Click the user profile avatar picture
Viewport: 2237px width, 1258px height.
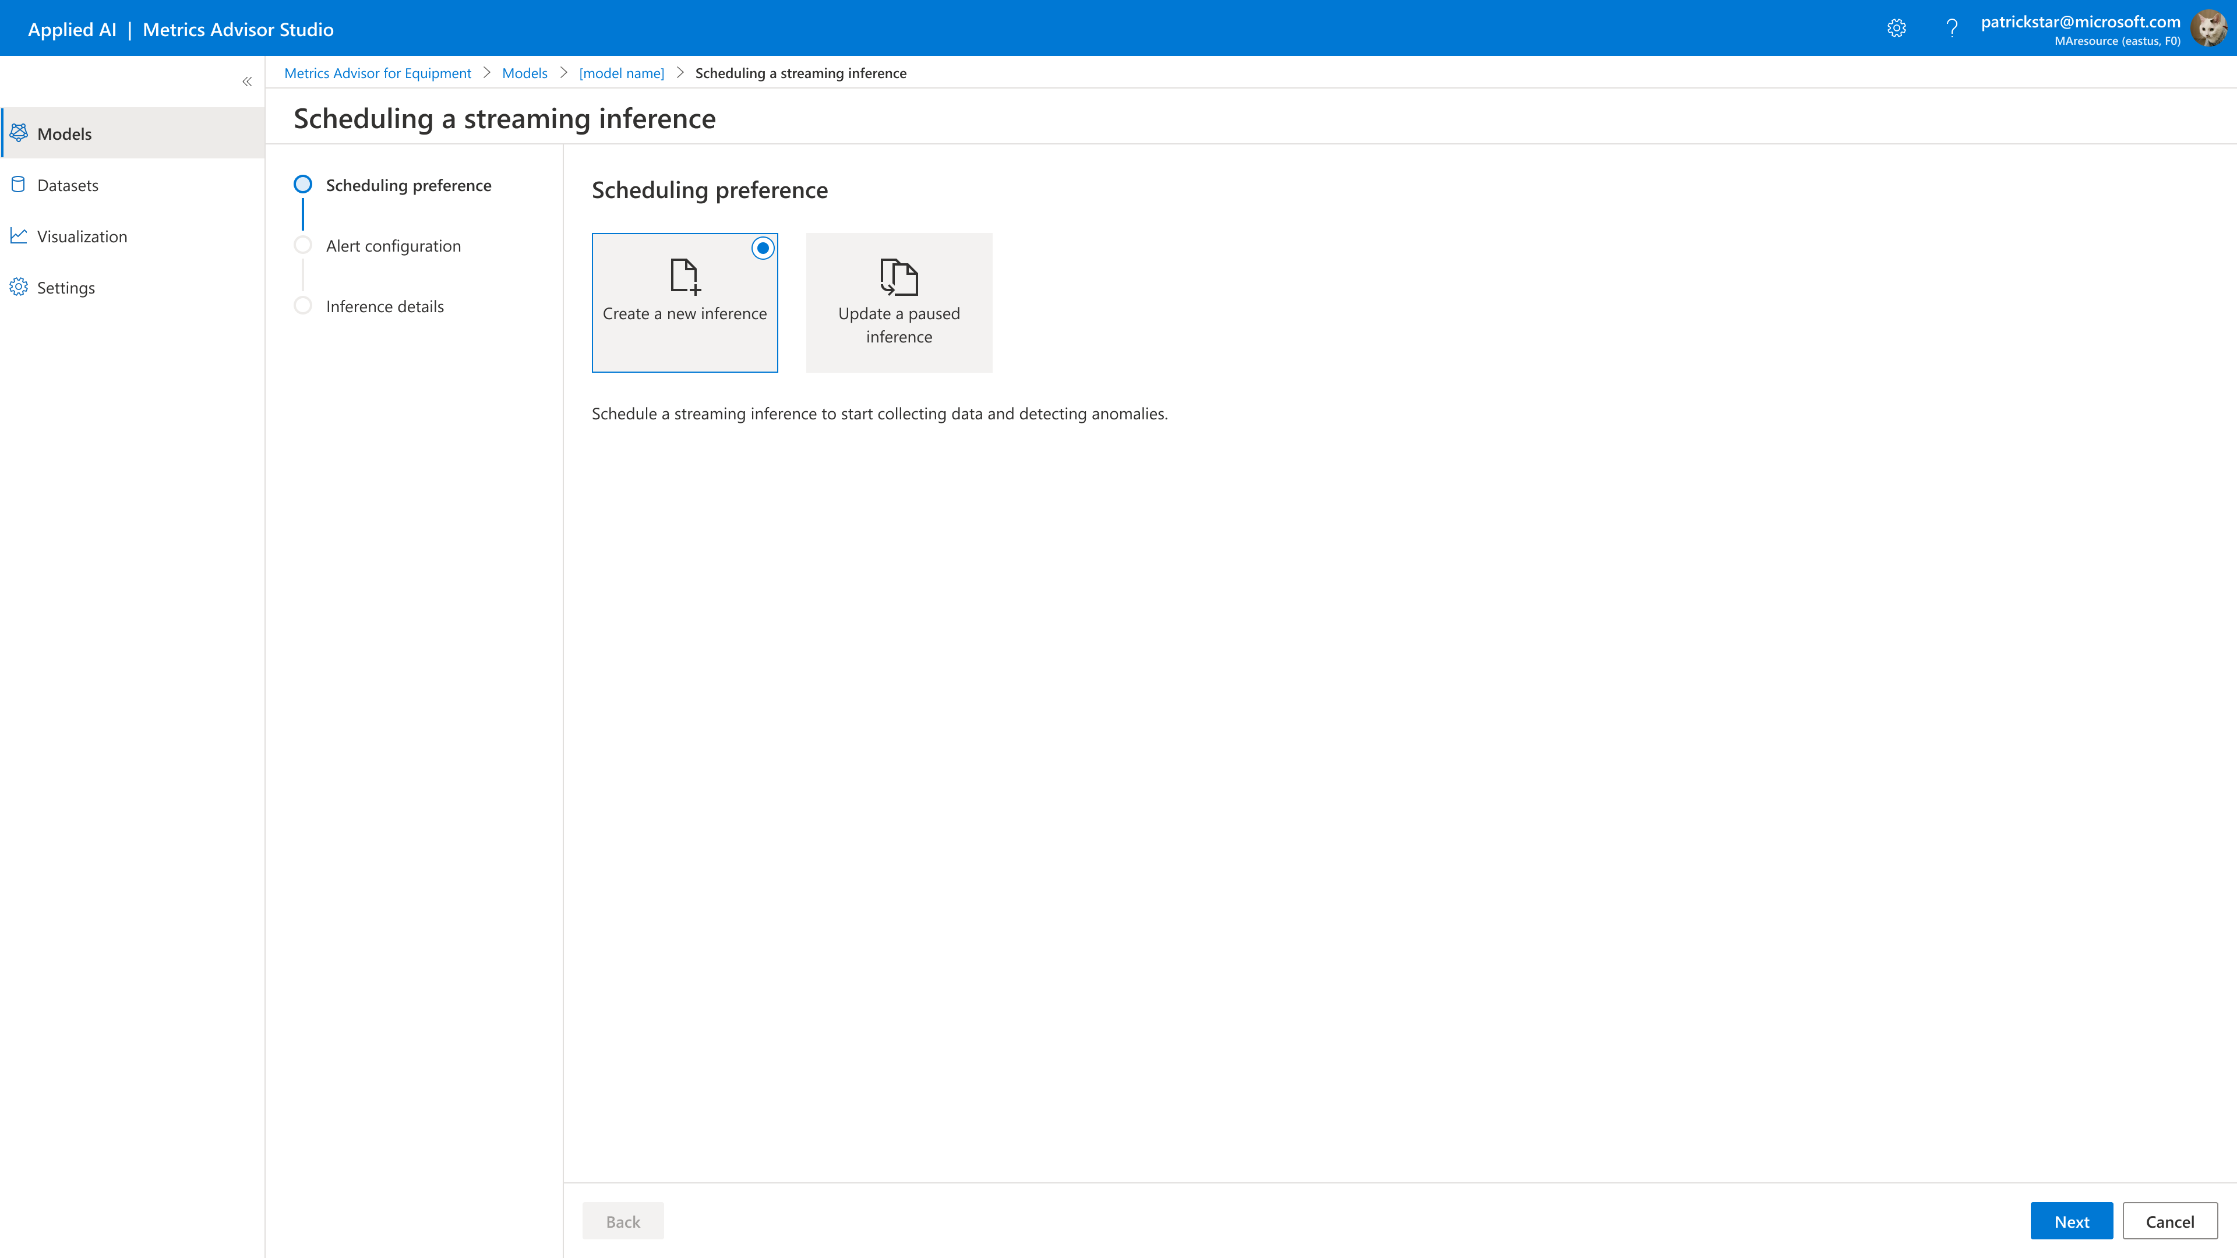click(2208, 29)
